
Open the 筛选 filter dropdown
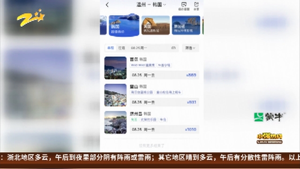click(x=190, y=48)
